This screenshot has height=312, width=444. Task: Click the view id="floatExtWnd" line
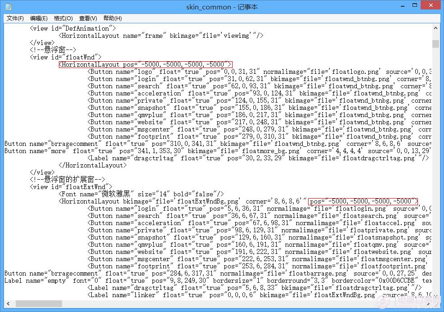pos(71,187)
